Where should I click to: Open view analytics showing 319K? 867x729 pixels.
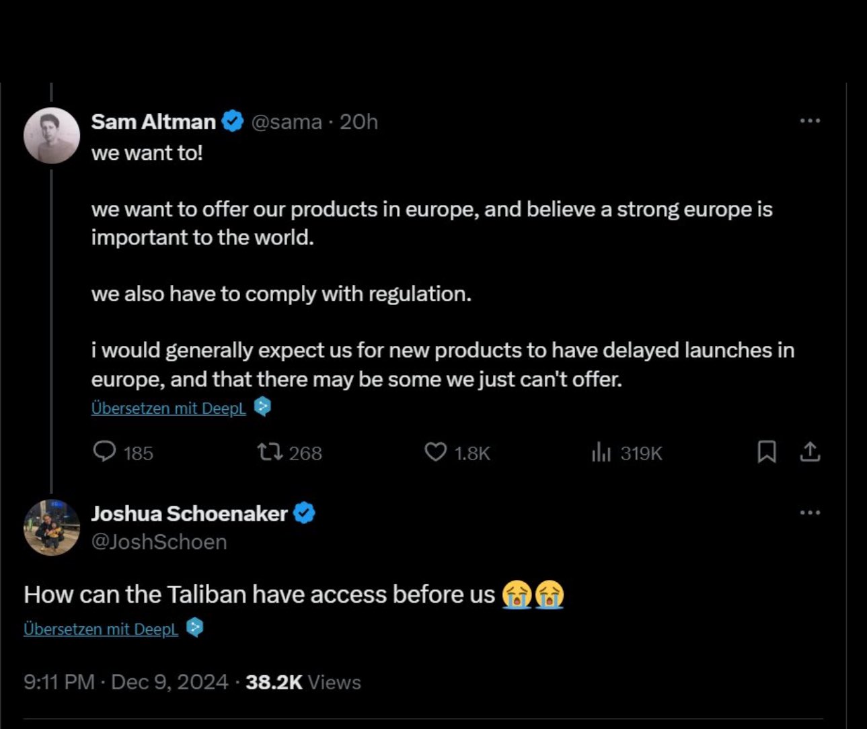coord(601,453)
